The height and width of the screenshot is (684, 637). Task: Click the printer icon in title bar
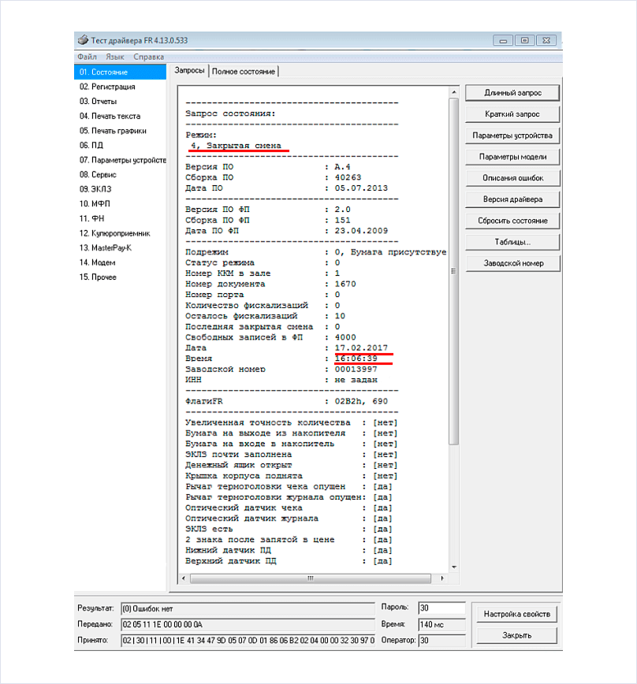[x=83, y=40]
